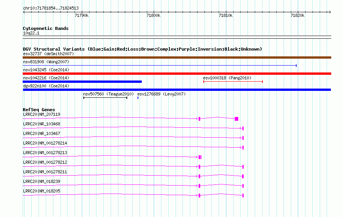Click the exon at end of NR_103468

pos(243,128)
